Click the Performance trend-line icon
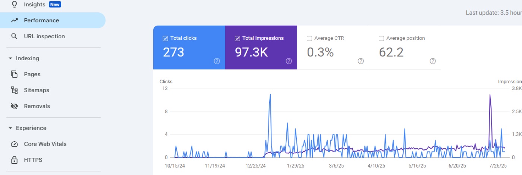The width and height of the screenshot is (522, 175). click(14, 20)
